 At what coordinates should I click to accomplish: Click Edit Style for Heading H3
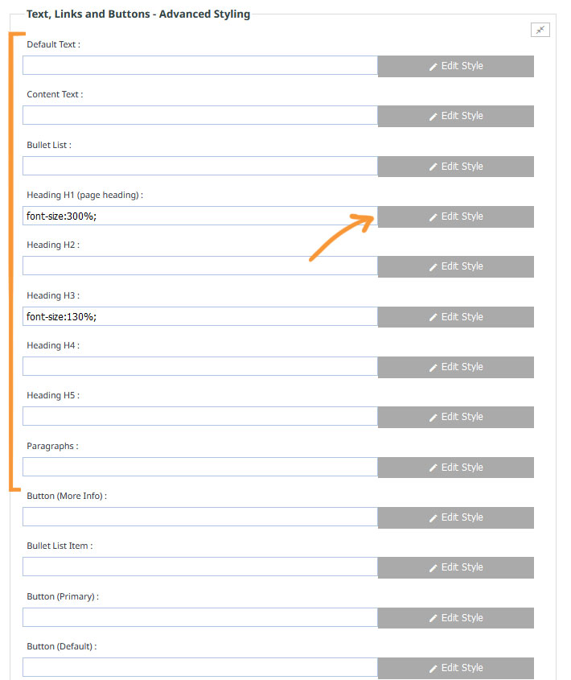click(x=456, y=317)
